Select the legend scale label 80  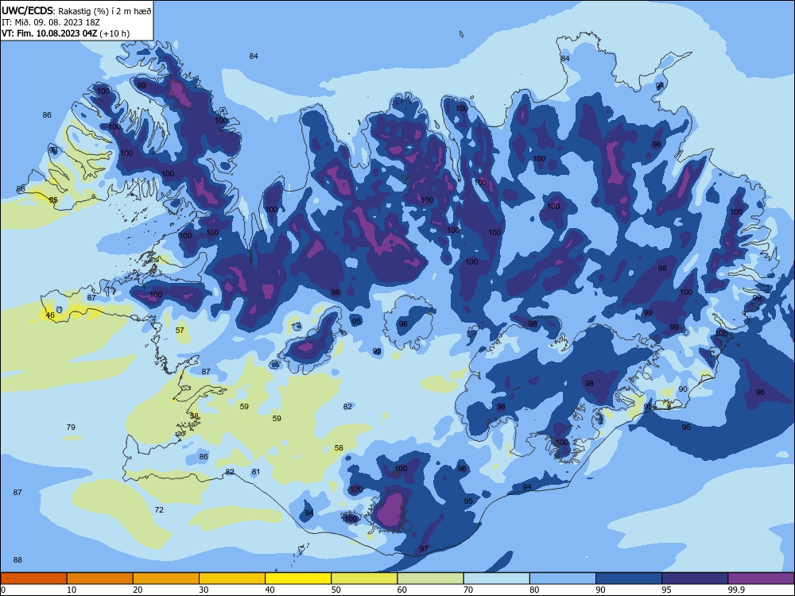click(534, 590)
